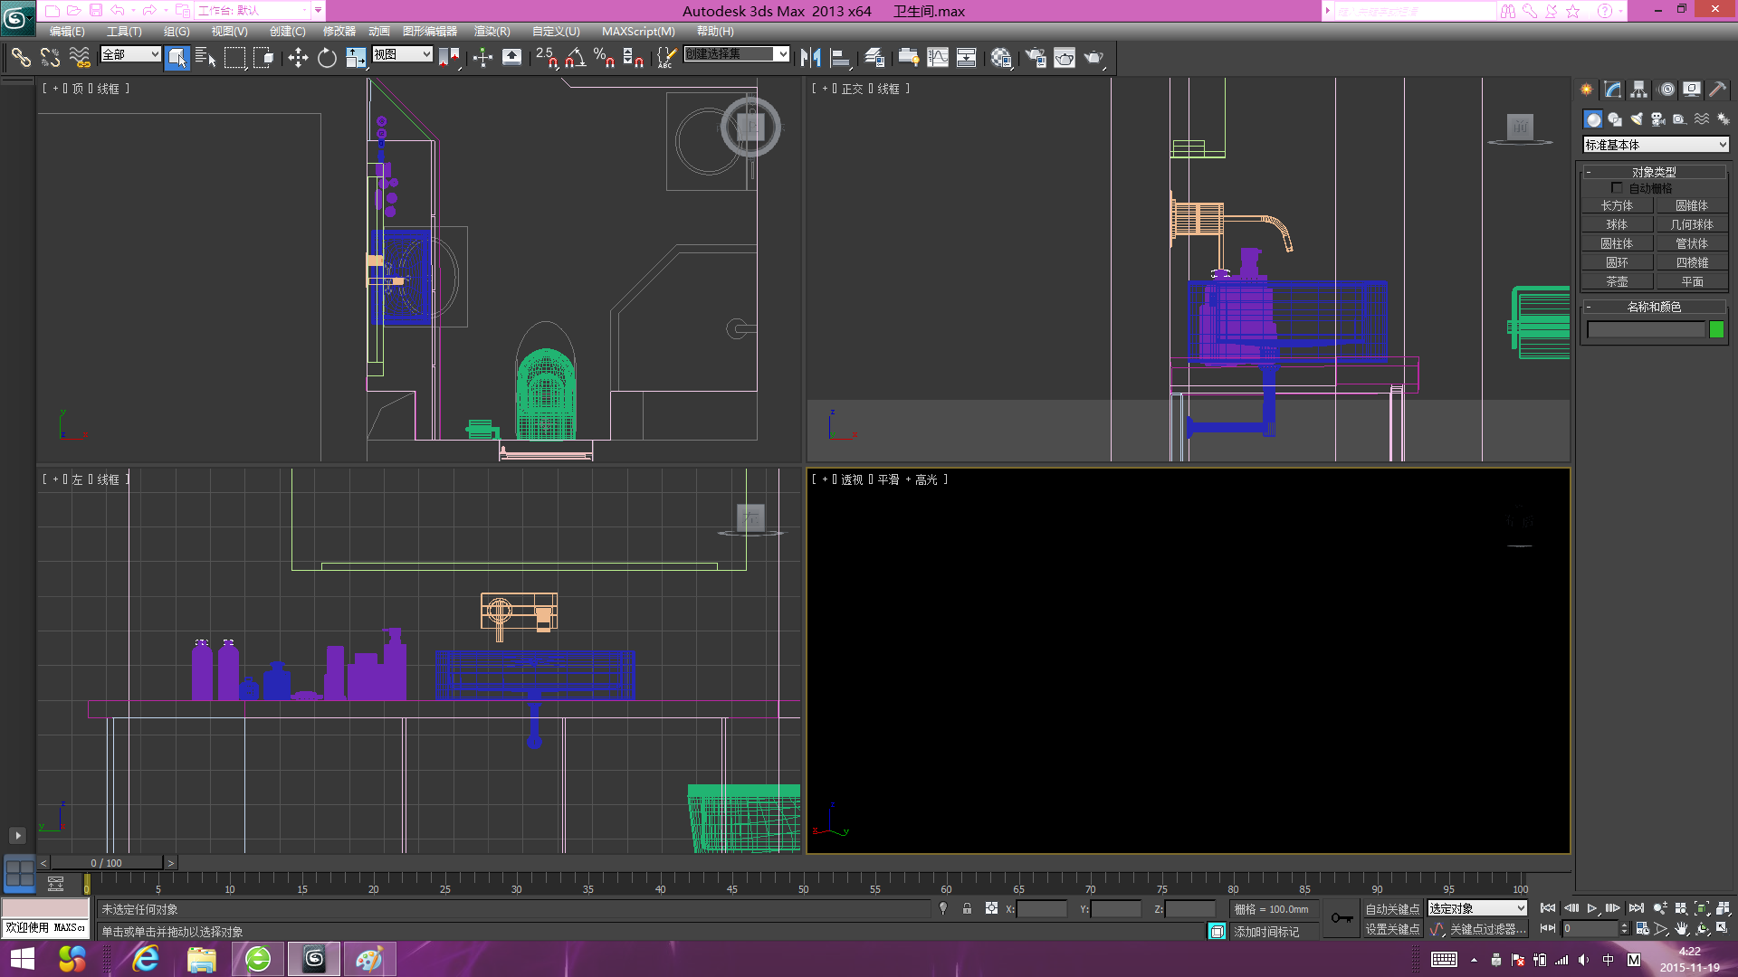The image size is (1738, 977).
Task: Open the application menu logo button
Action: [17, 17]
